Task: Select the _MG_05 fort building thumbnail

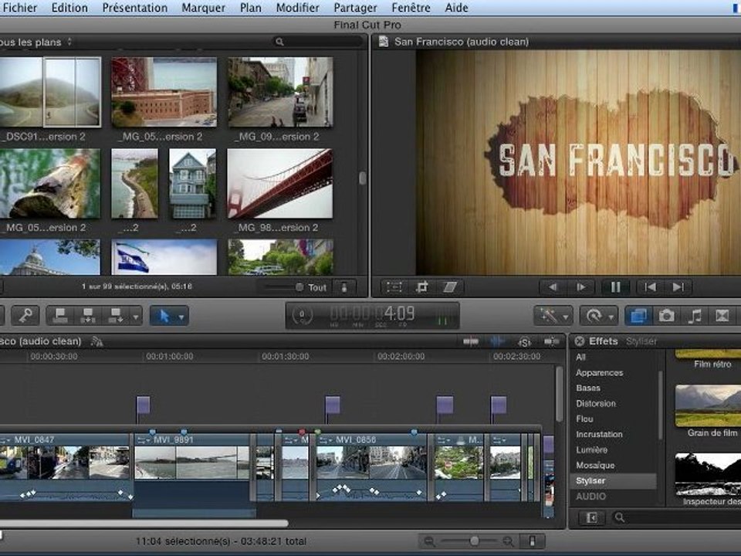Action: 164,92
